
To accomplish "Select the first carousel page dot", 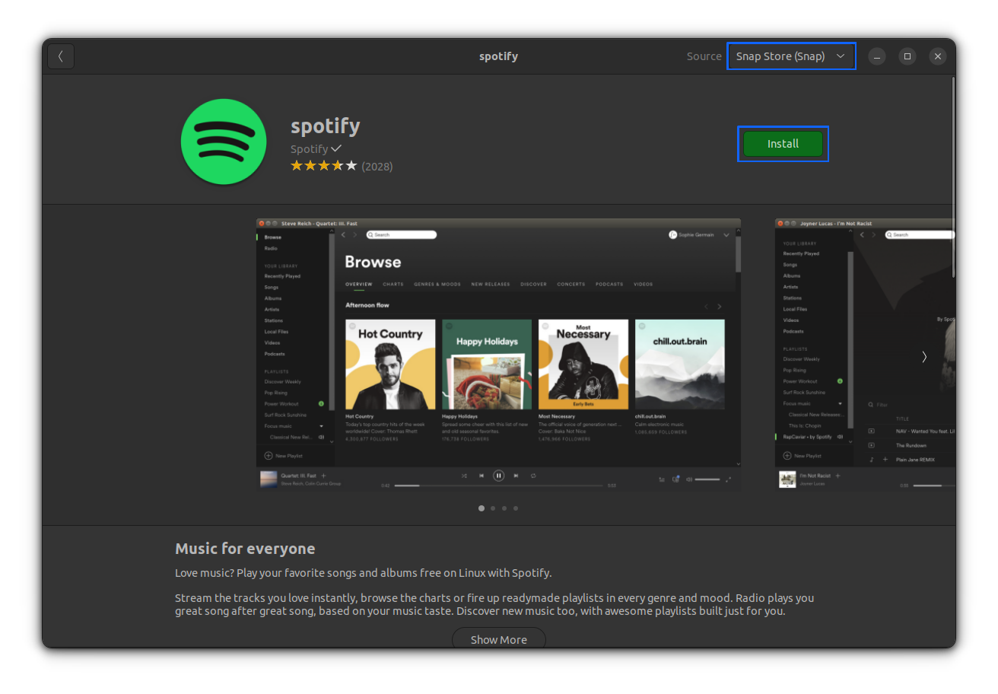I will coord(482,508).
